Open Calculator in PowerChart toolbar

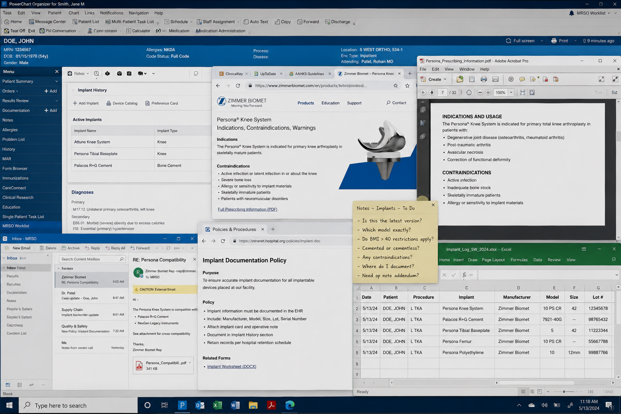[138, 31]
